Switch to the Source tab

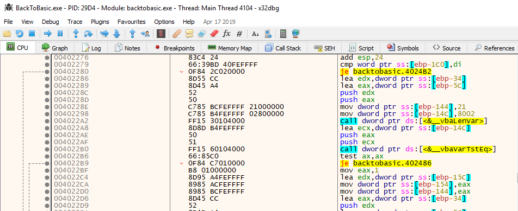tap(447, 48)
